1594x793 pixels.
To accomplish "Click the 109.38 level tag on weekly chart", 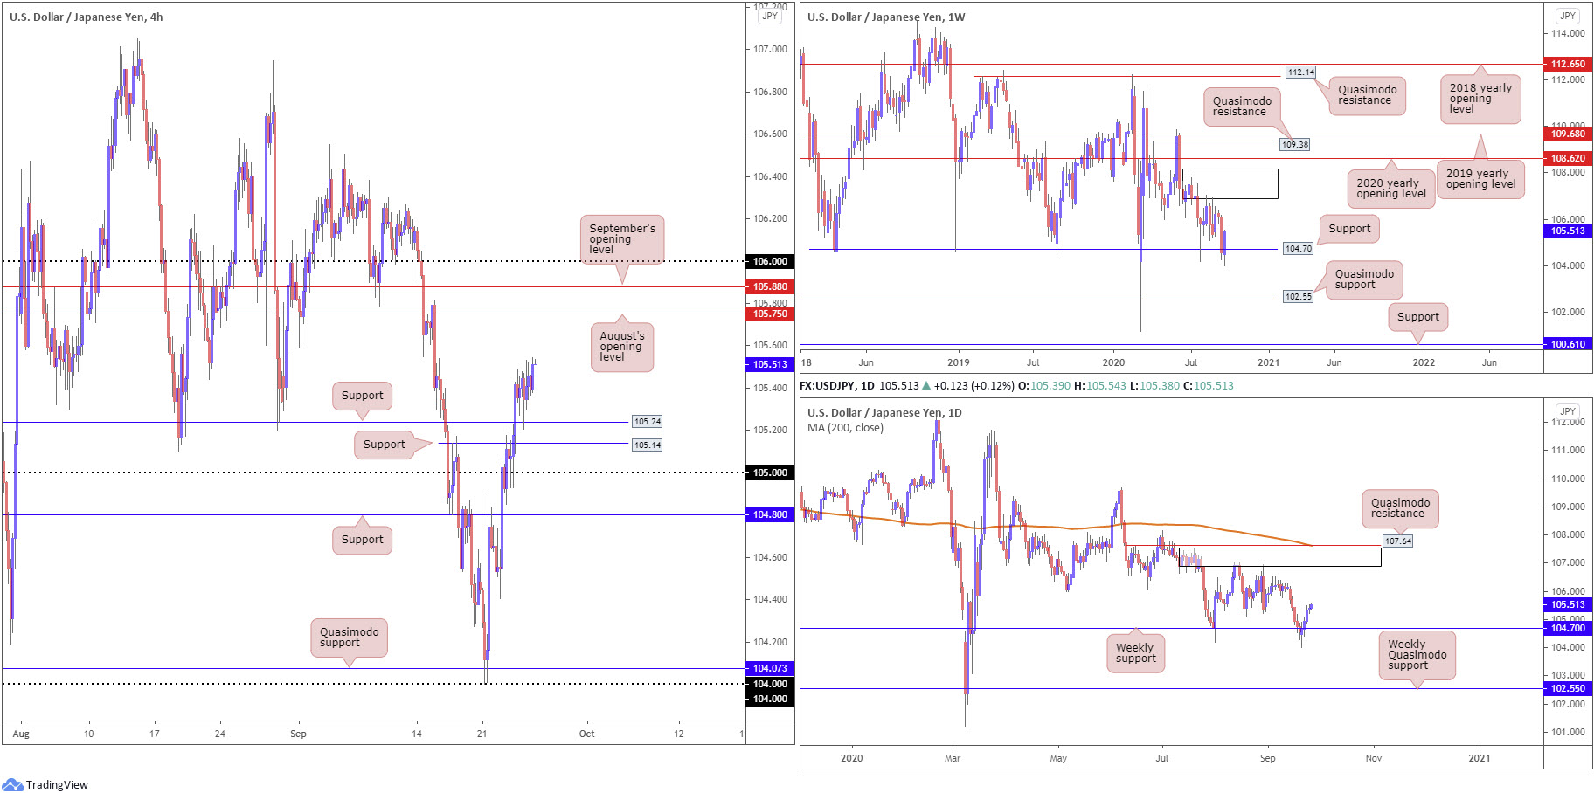I will (1294, 145).
